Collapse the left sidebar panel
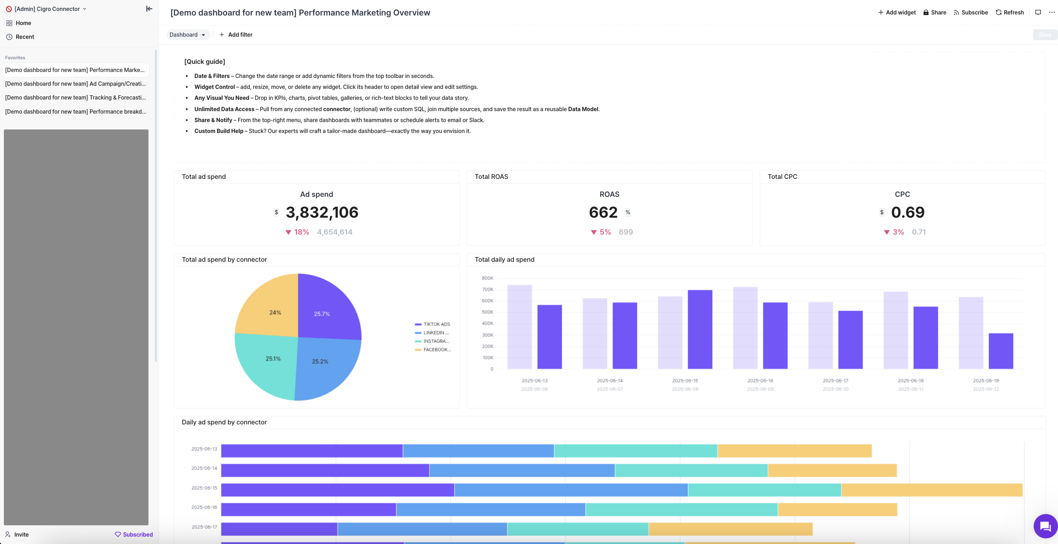Screen dimensions: 1058x544 tap(149, 8)
